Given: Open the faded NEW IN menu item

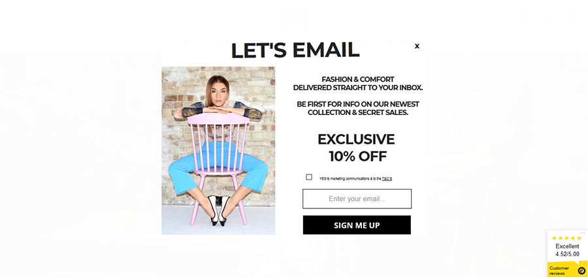Looking at the screenshot, I should (186, 41).
